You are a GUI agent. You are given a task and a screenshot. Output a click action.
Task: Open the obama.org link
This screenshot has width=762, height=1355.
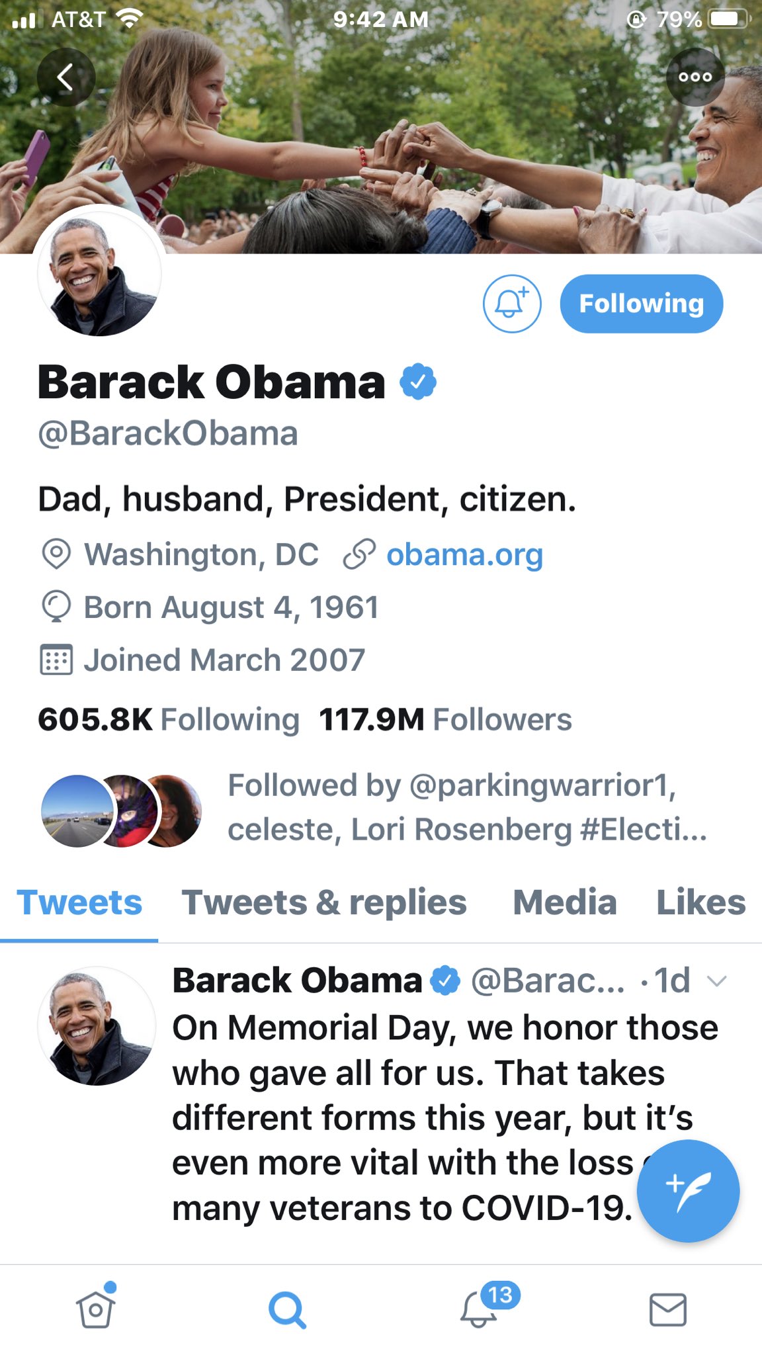pyautogui.click(x=464, y=554)
